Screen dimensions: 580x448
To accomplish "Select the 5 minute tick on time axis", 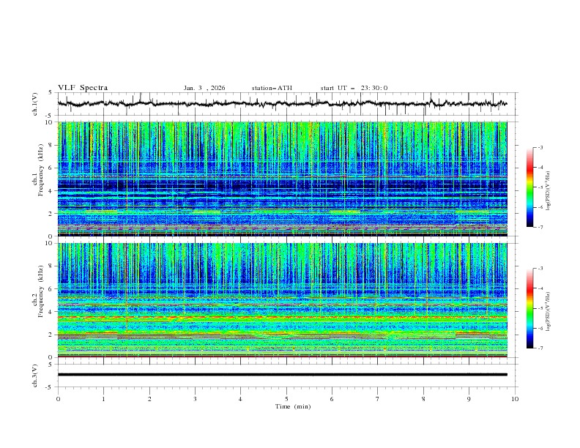I will 286,398.
